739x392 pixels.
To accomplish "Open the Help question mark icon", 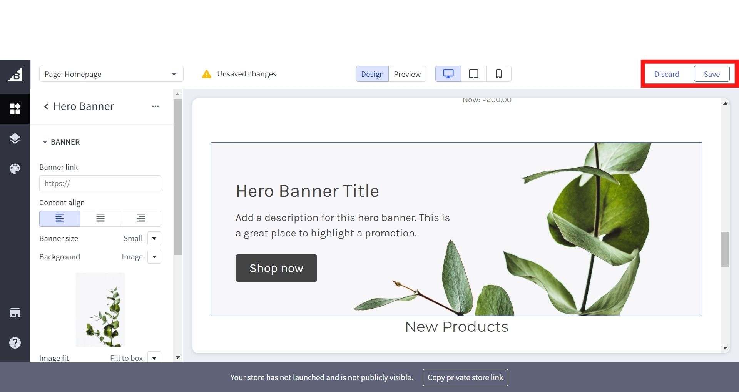I will [x=15, y=343].
